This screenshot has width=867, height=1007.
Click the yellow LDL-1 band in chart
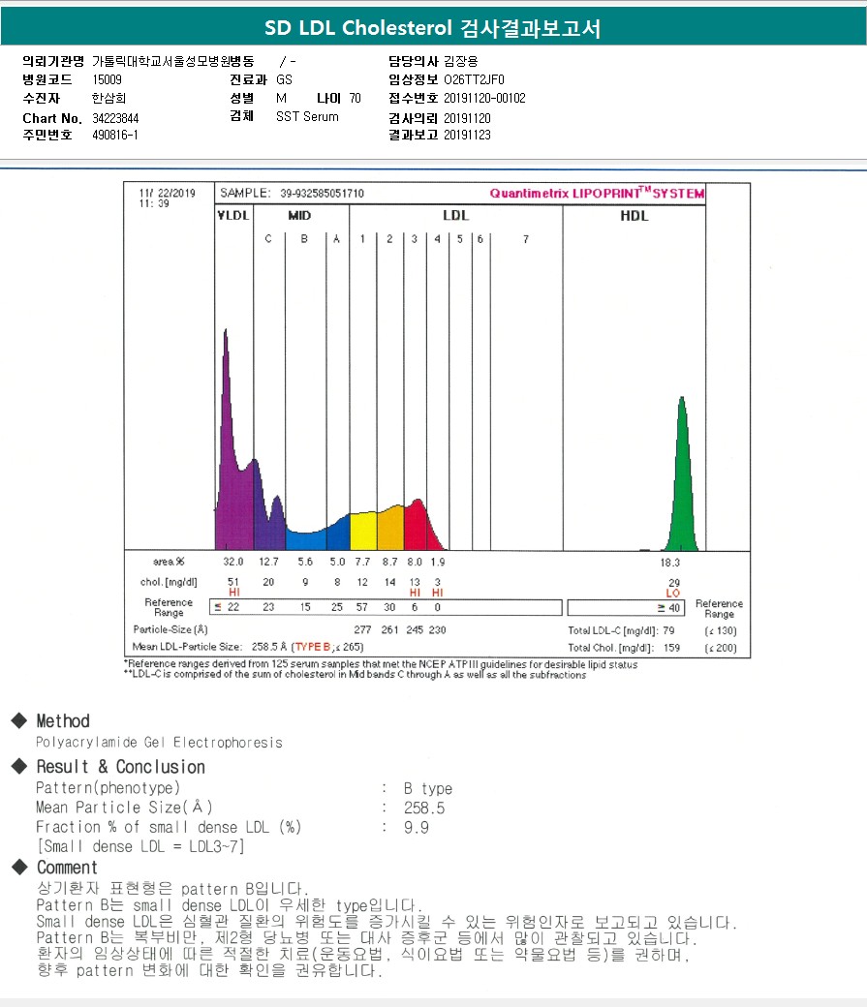coord(363,532)
